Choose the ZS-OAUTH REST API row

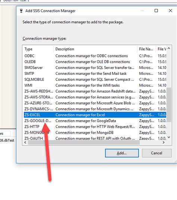click(95, 138)
